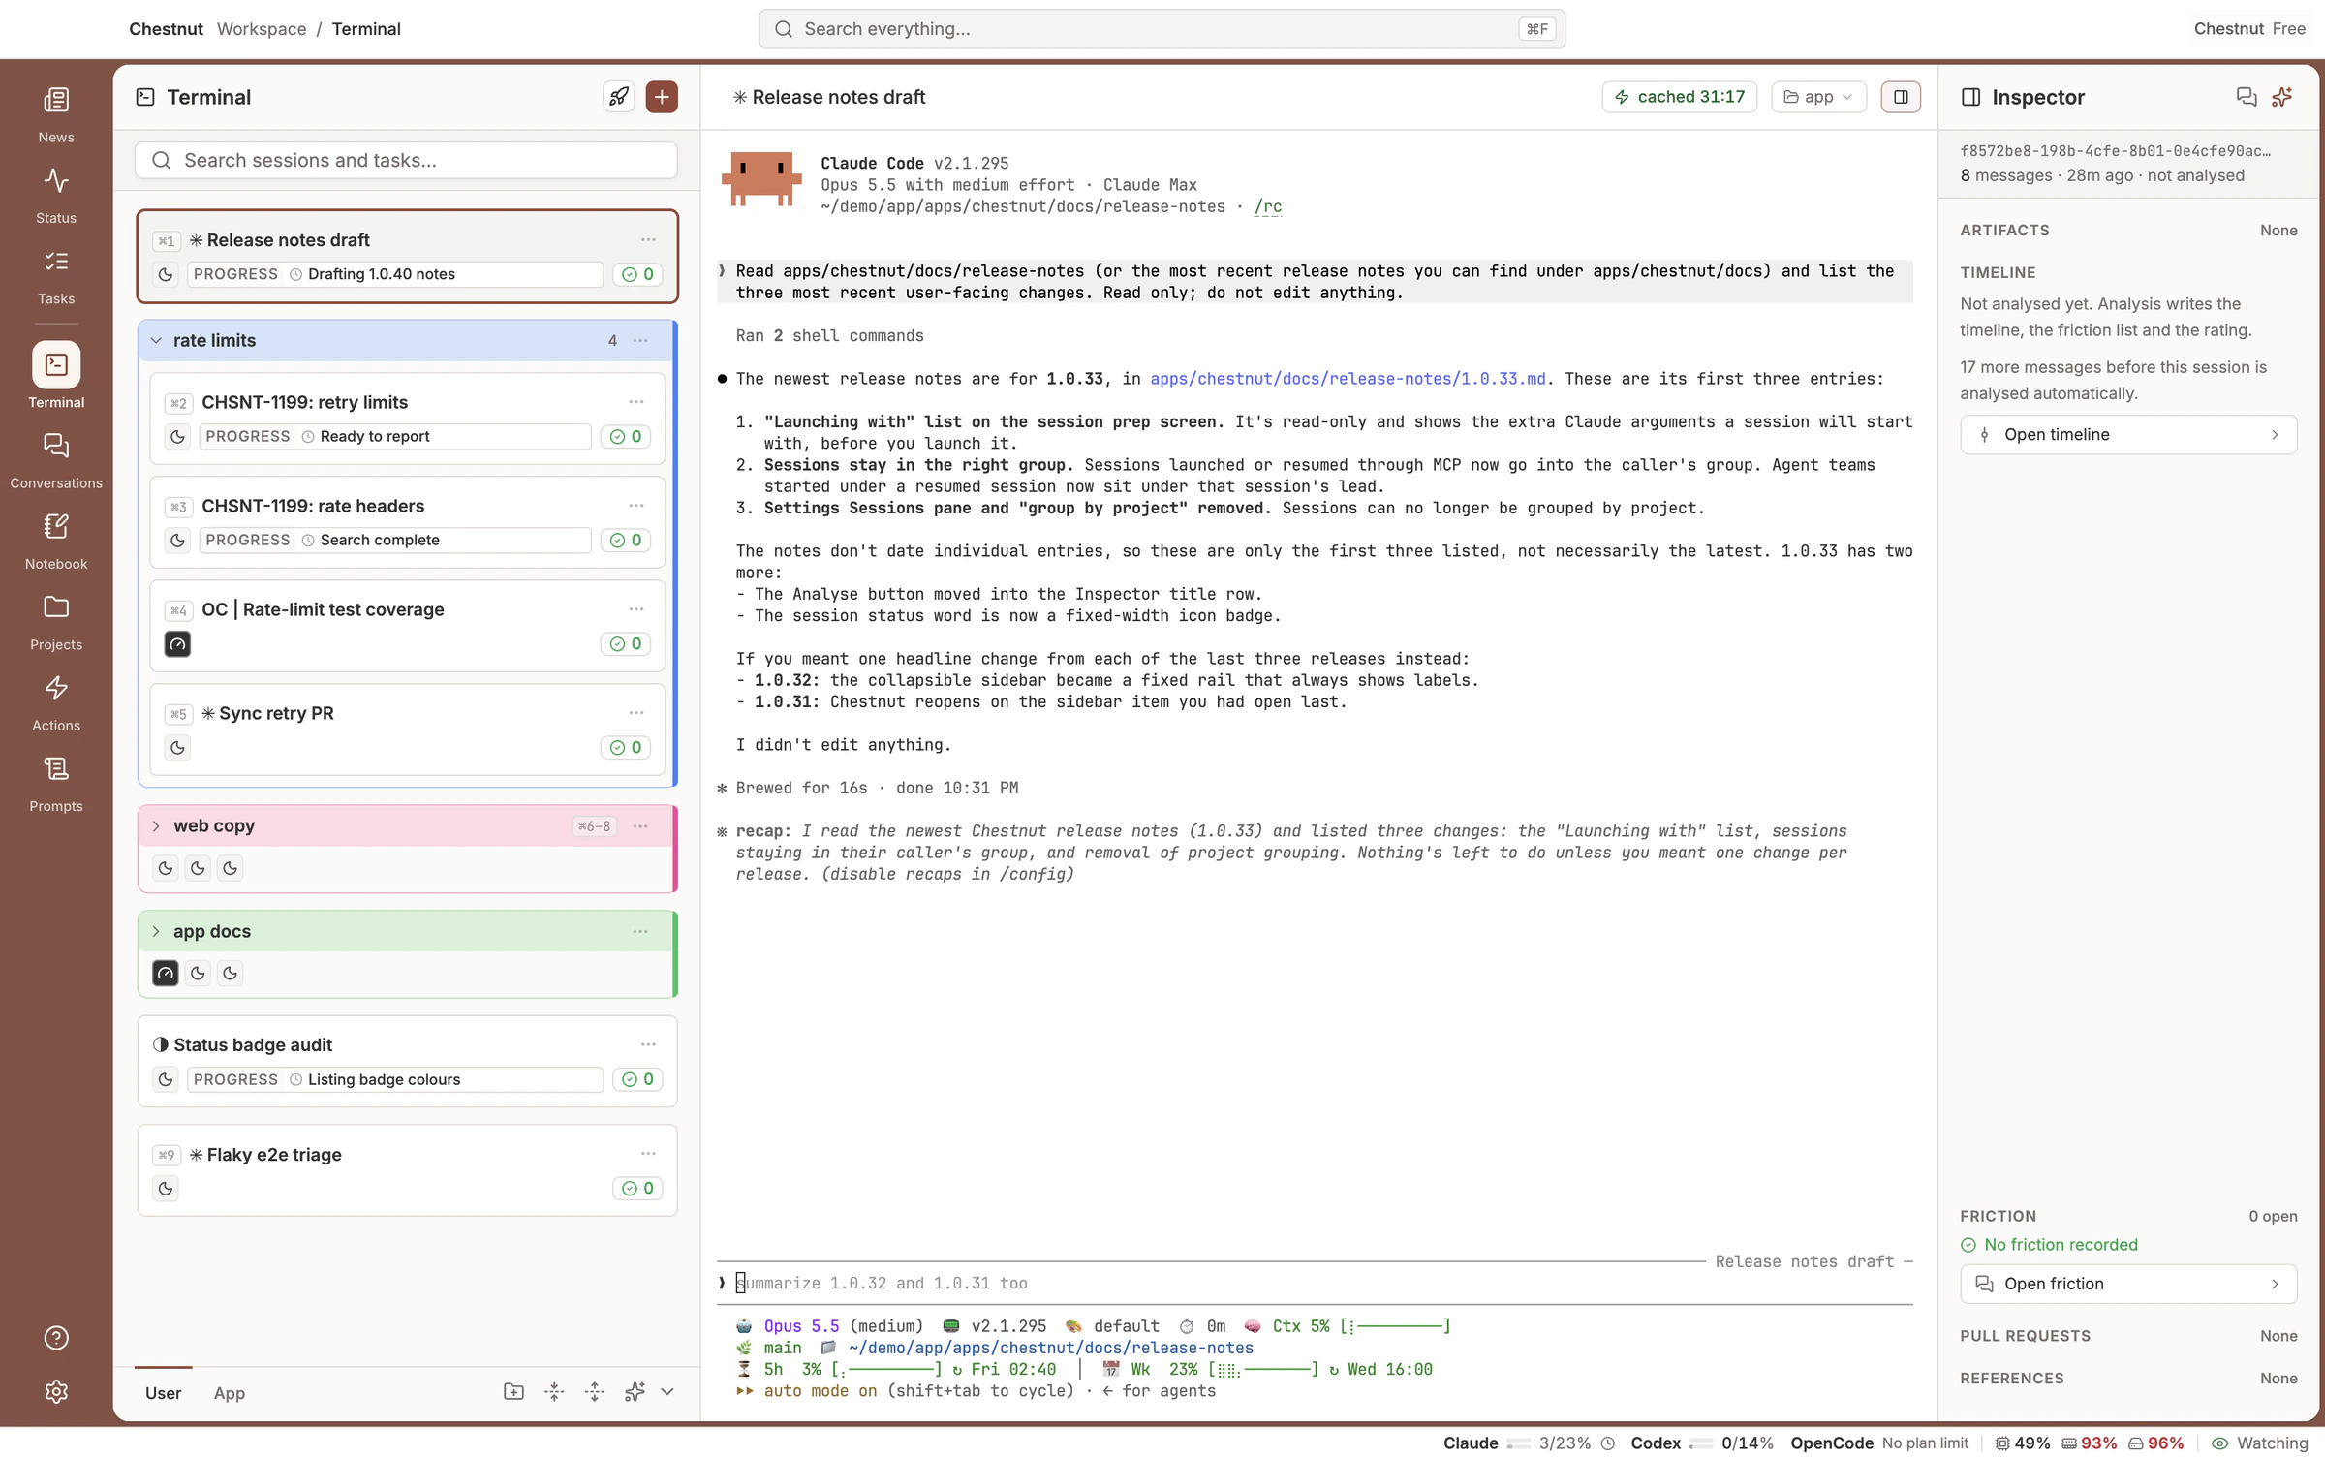Image resolution: width=2325 pixels, height=1459 pixels.
Task: Select the OC | Rate-limit test coverage session
Action: (x=408, y=626)
